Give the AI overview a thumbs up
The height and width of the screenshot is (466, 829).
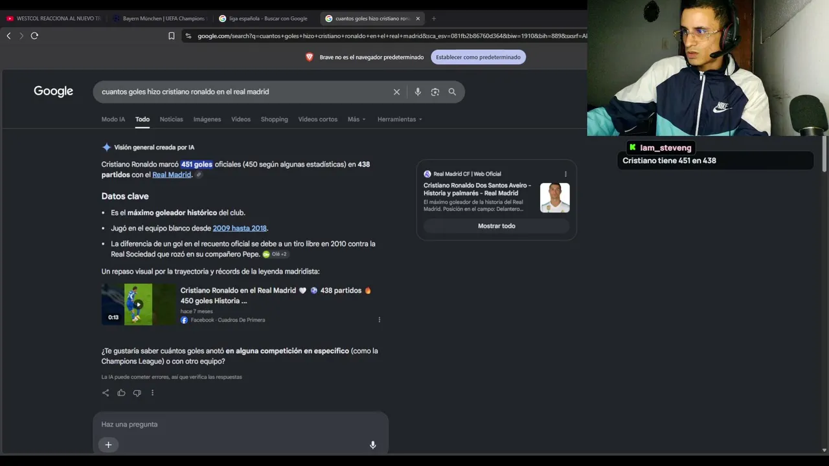pos(121,393)
